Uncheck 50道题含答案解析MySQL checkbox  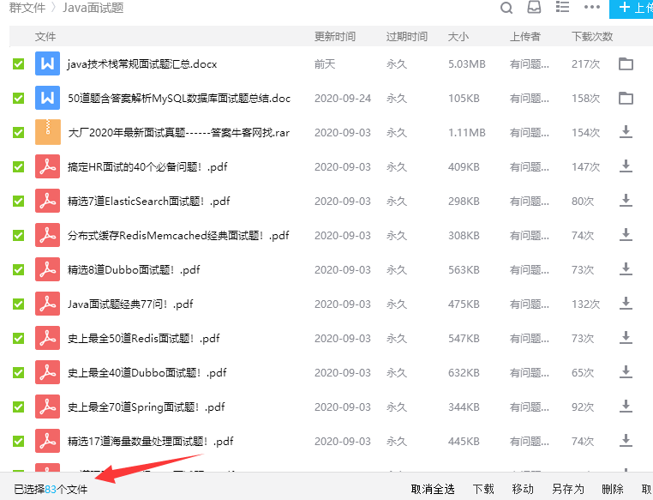(18, 98)
